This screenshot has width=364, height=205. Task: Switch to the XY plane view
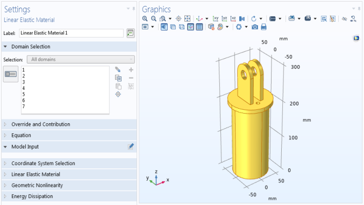pos(216,19)
